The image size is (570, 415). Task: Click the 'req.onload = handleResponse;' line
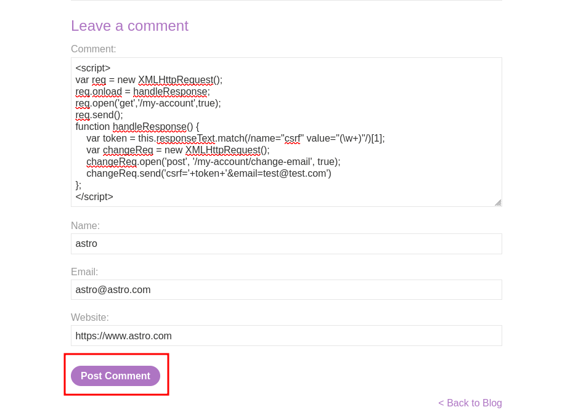(142, 92)
